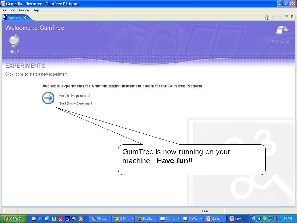
Task: Open the folder icon in quick launch
Action: [34, 219]
